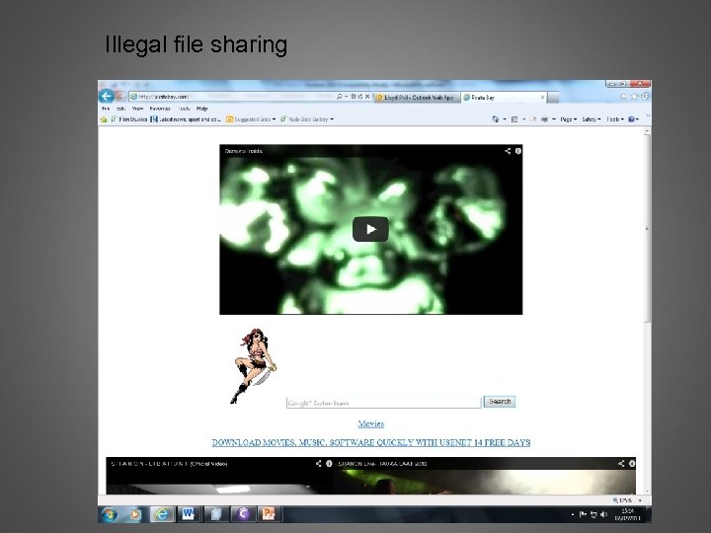Click the greyed Forward navigation arrow
Image resolution: width=711 pixels, height=533 pixels.
click(x=120, y=96)
